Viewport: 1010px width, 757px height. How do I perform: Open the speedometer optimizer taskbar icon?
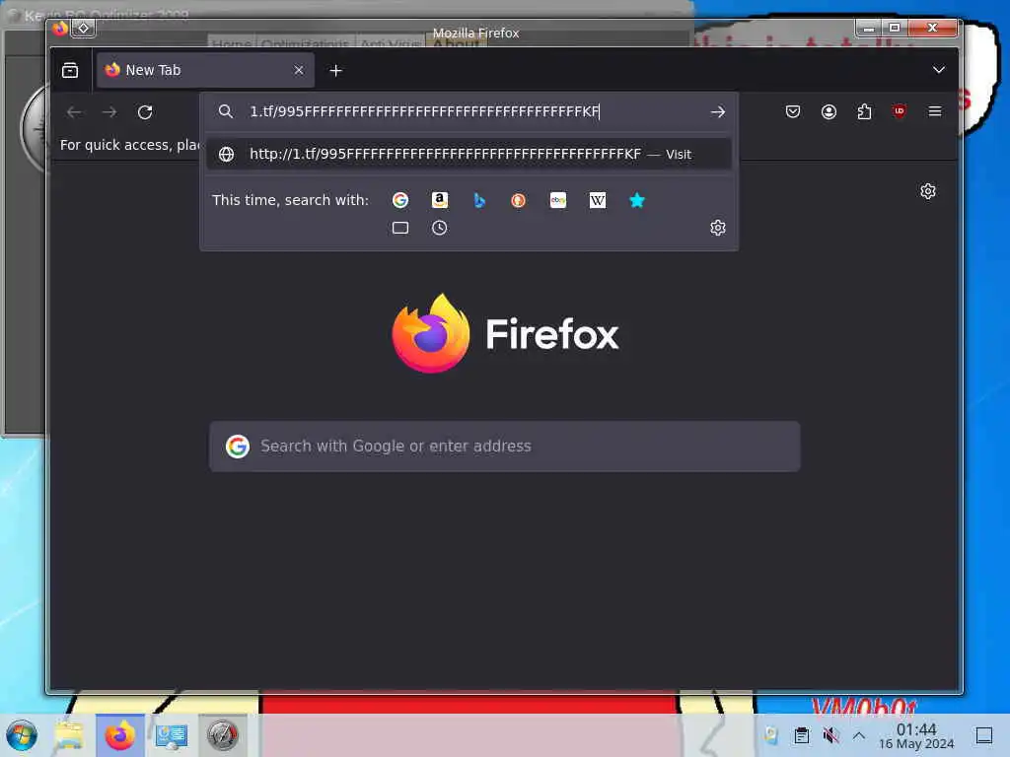tap(223, 735)
